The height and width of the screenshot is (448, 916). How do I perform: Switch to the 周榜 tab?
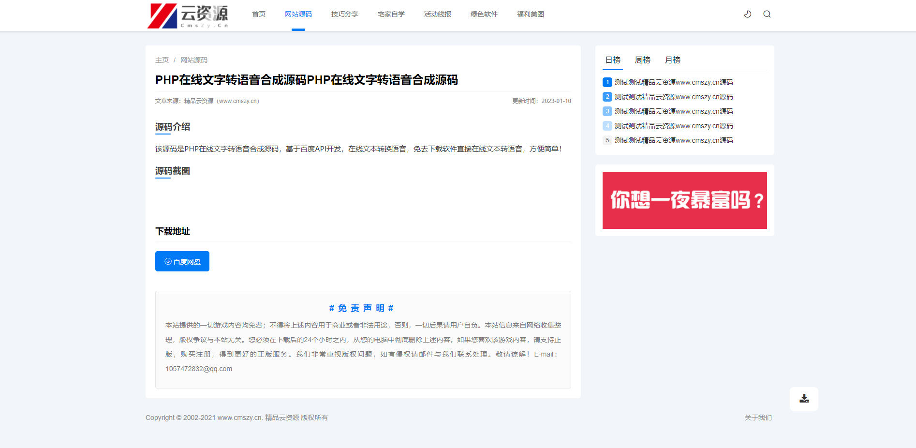643,60
